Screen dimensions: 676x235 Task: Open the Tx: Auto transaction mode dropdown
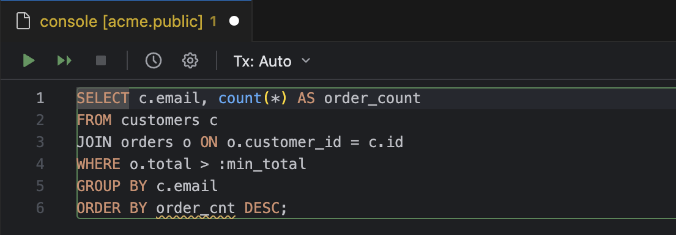272,61
